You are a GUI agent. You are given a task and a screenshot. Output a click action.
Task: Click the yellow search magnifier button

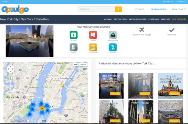(x=118, y=9)
